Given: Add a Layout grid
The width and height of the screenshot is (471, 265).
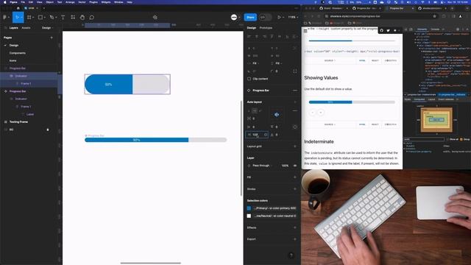Looking at the screenshot, I should click(295, 146).
